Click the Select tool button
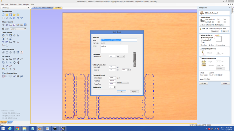234x131 pixels. pos(215,31)
